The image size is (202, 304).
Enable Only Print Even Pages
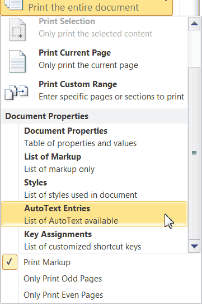coord(63,295)
